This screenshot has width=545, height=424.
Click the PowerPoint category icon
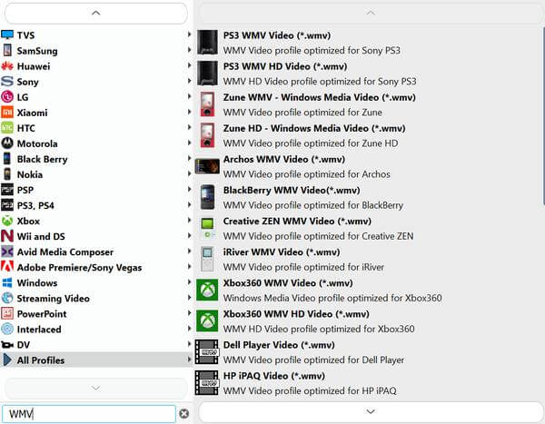pyautogui.click(x=7, y=313)
